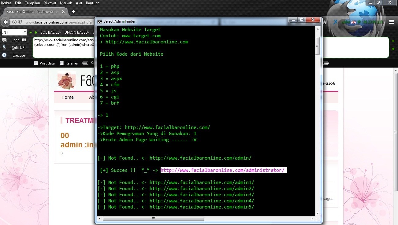398x225 pixels.
Task: Click tracking protection shield icon
Action: (20, 22)
